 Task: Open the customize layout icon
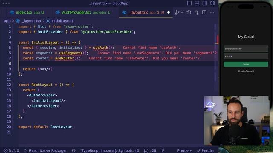212,3
